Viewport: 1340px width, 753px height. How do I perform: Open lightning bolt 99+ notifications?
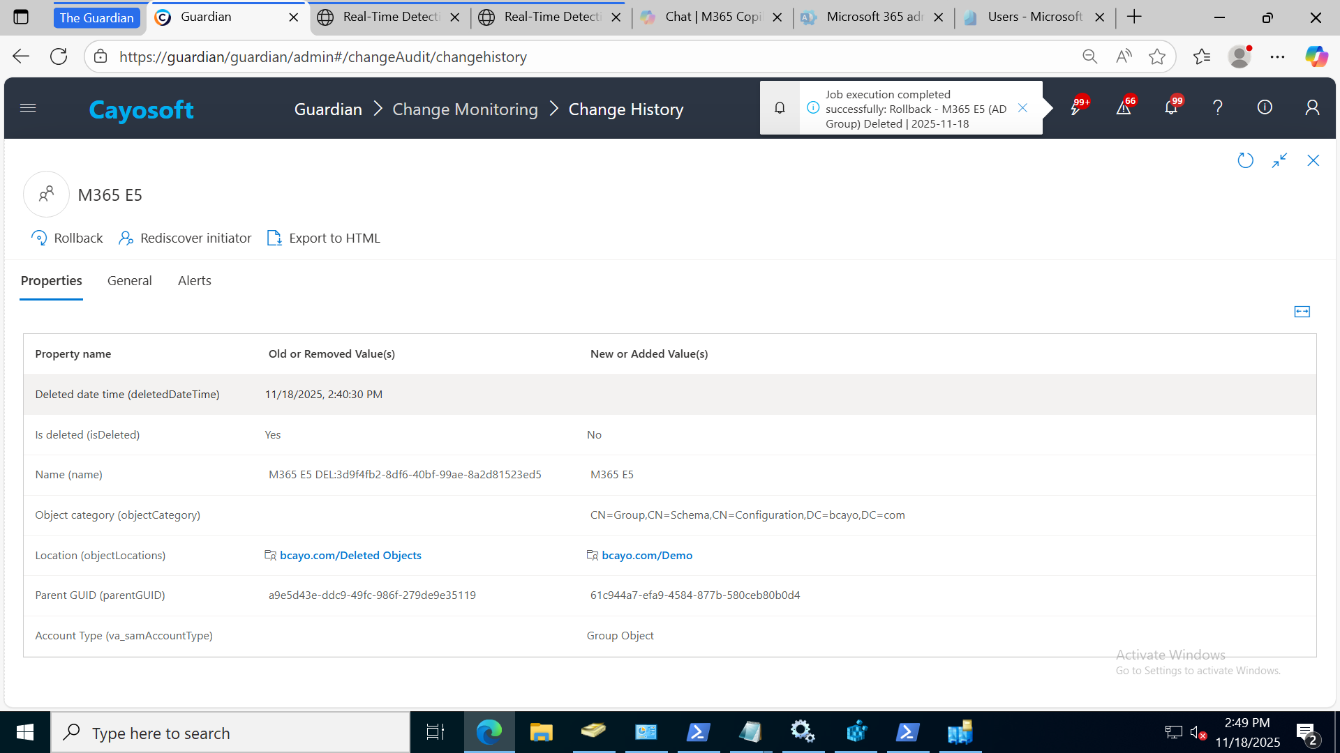point(1075,108)
